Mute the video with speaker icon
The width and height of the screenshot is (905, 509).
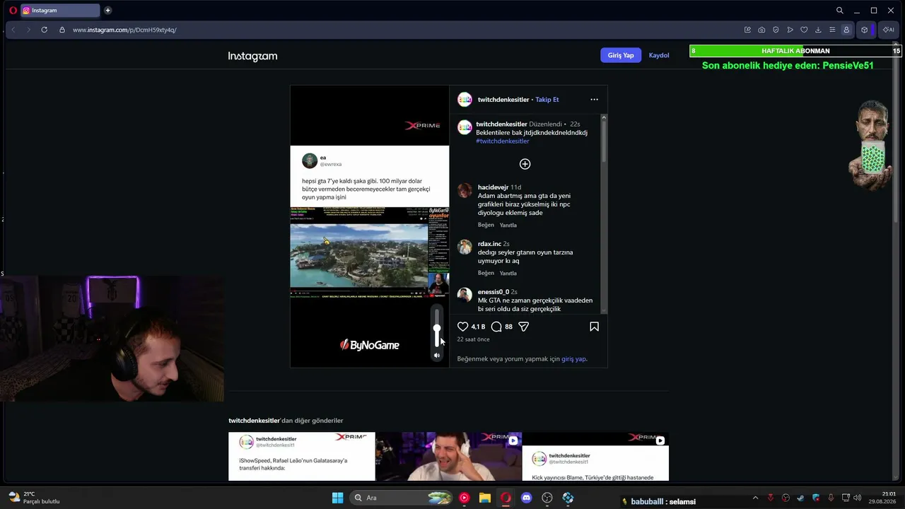click(x=437, y=356)
